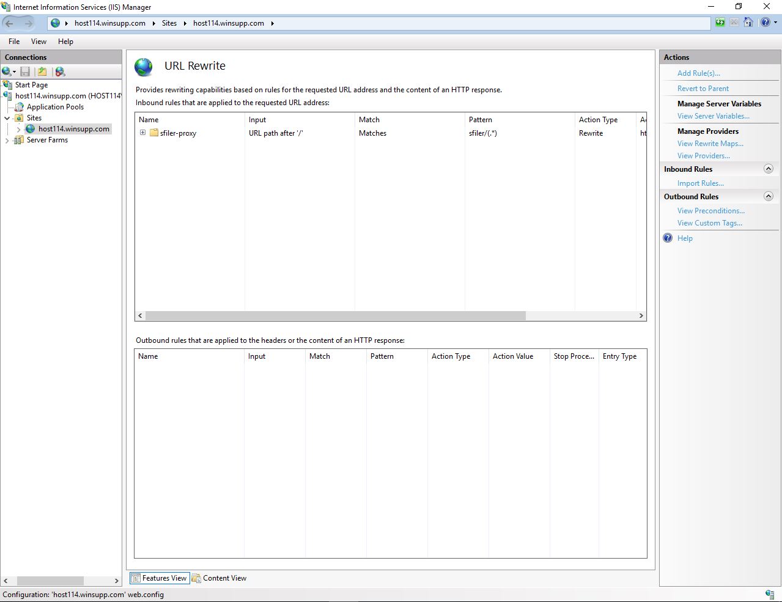The width and height of the screenshot is (782, 602).
Task: Click the Server Farms icon in tree
Action: [20, 140]
